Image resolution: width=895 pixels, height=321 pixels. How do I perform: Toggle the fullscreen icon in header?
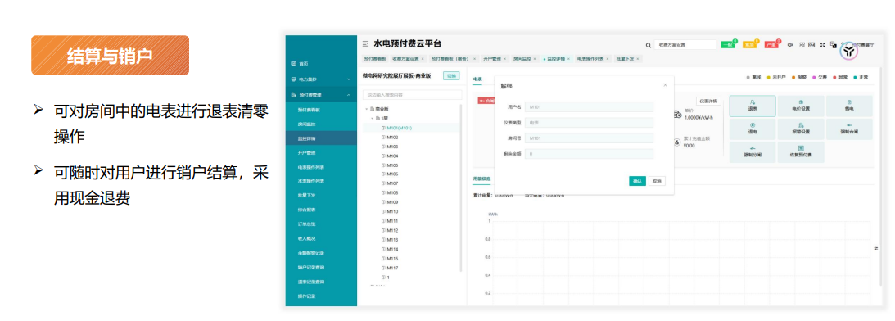tap(822, 44)
